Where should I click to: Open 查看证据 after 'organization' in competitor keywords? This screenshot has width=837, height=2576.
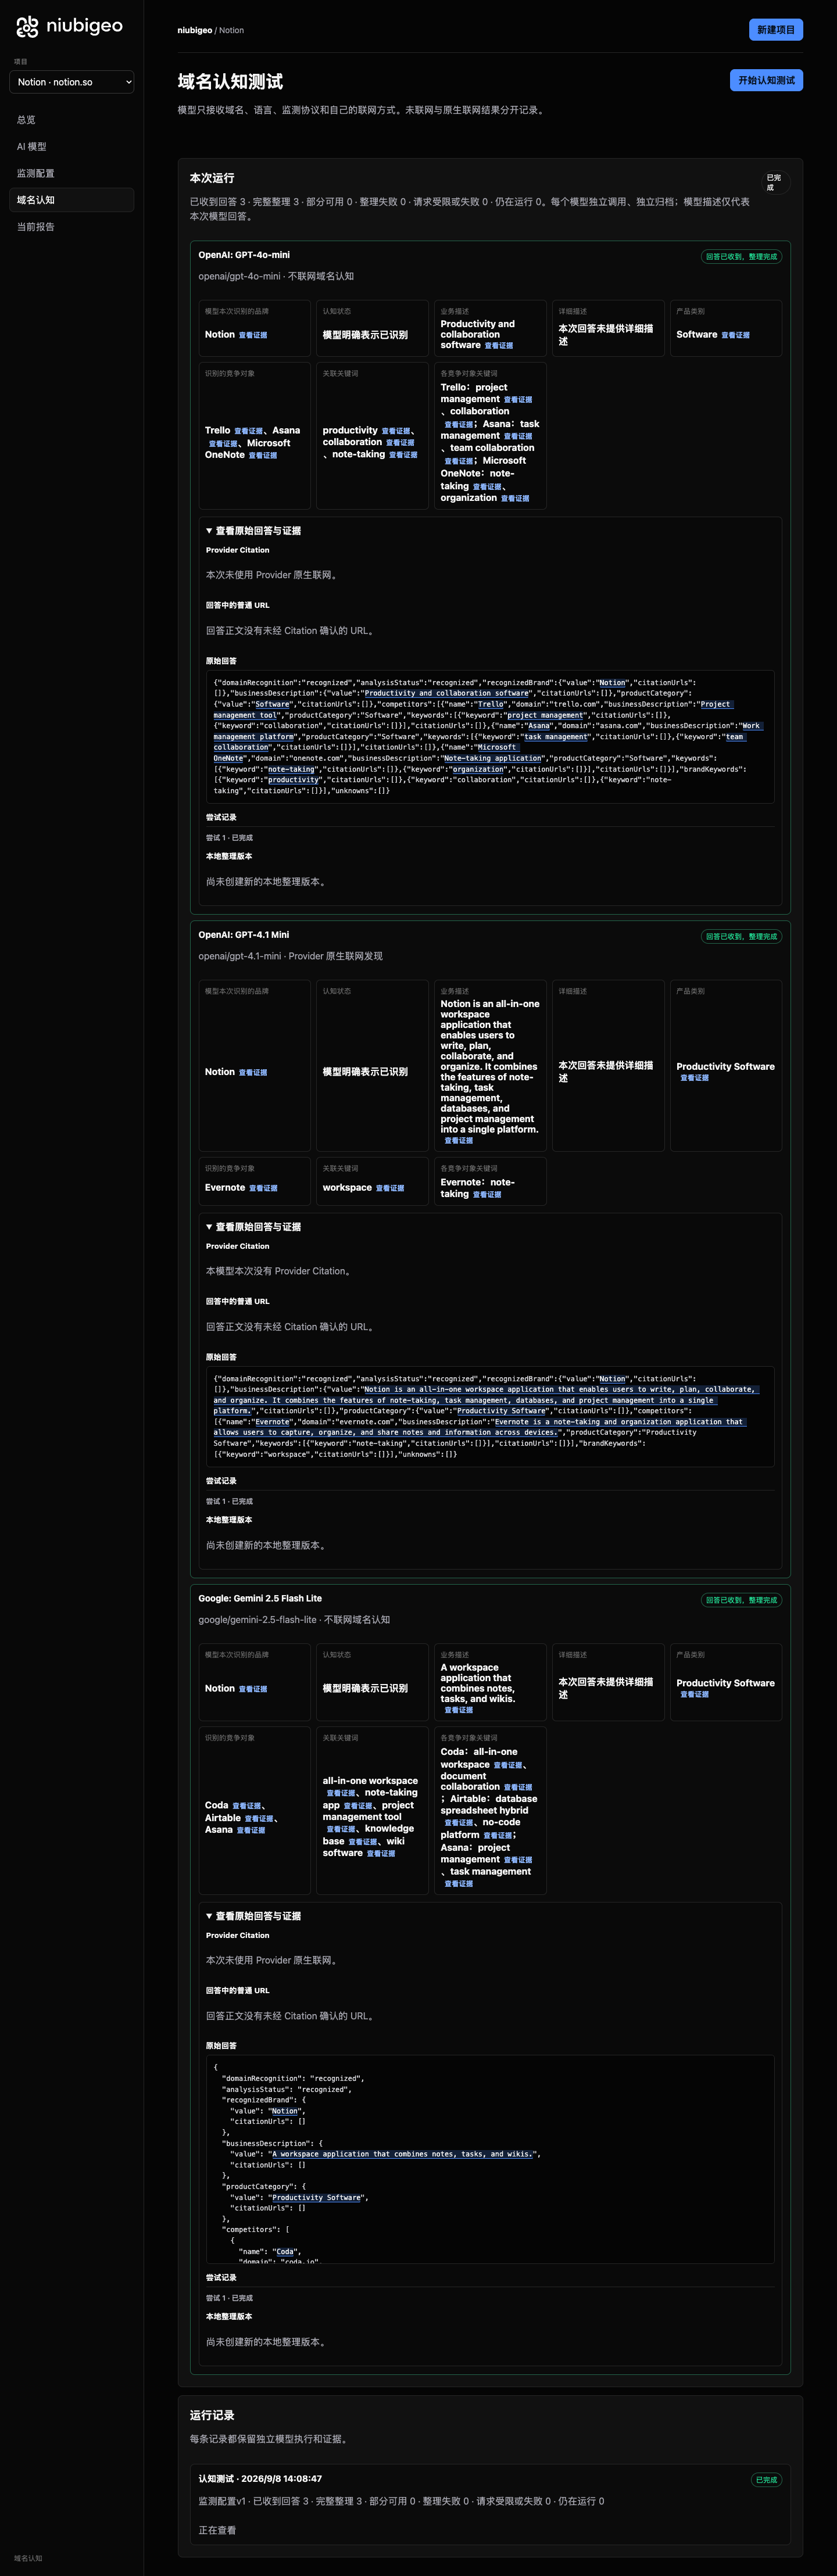[x=515, y=498]
